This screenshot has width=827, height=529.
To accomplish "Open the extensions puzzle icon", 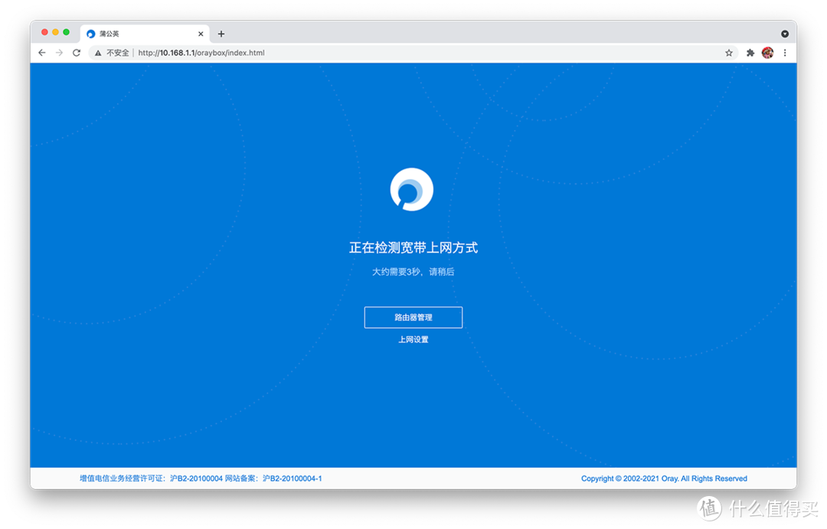I will pyautogui.click(x=750, y=53).
